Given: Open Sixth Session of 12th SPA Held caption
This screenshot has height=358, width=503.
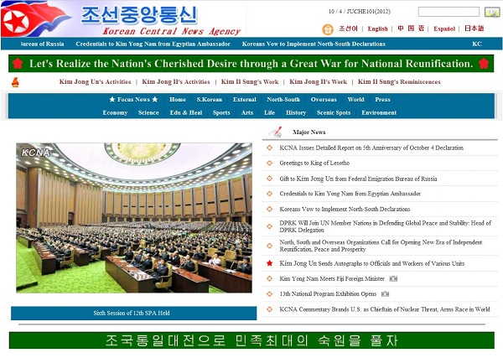Looking at the screenshot, I should tap(134, 313).
